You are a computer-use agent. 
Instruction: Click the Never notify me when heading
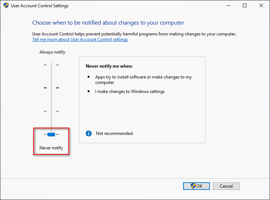(x=109, y=66)
